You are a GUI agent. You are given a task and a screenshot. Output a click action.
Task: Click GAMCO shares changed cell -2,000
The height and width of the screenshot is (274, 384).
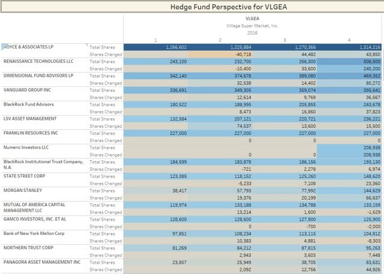349,227
